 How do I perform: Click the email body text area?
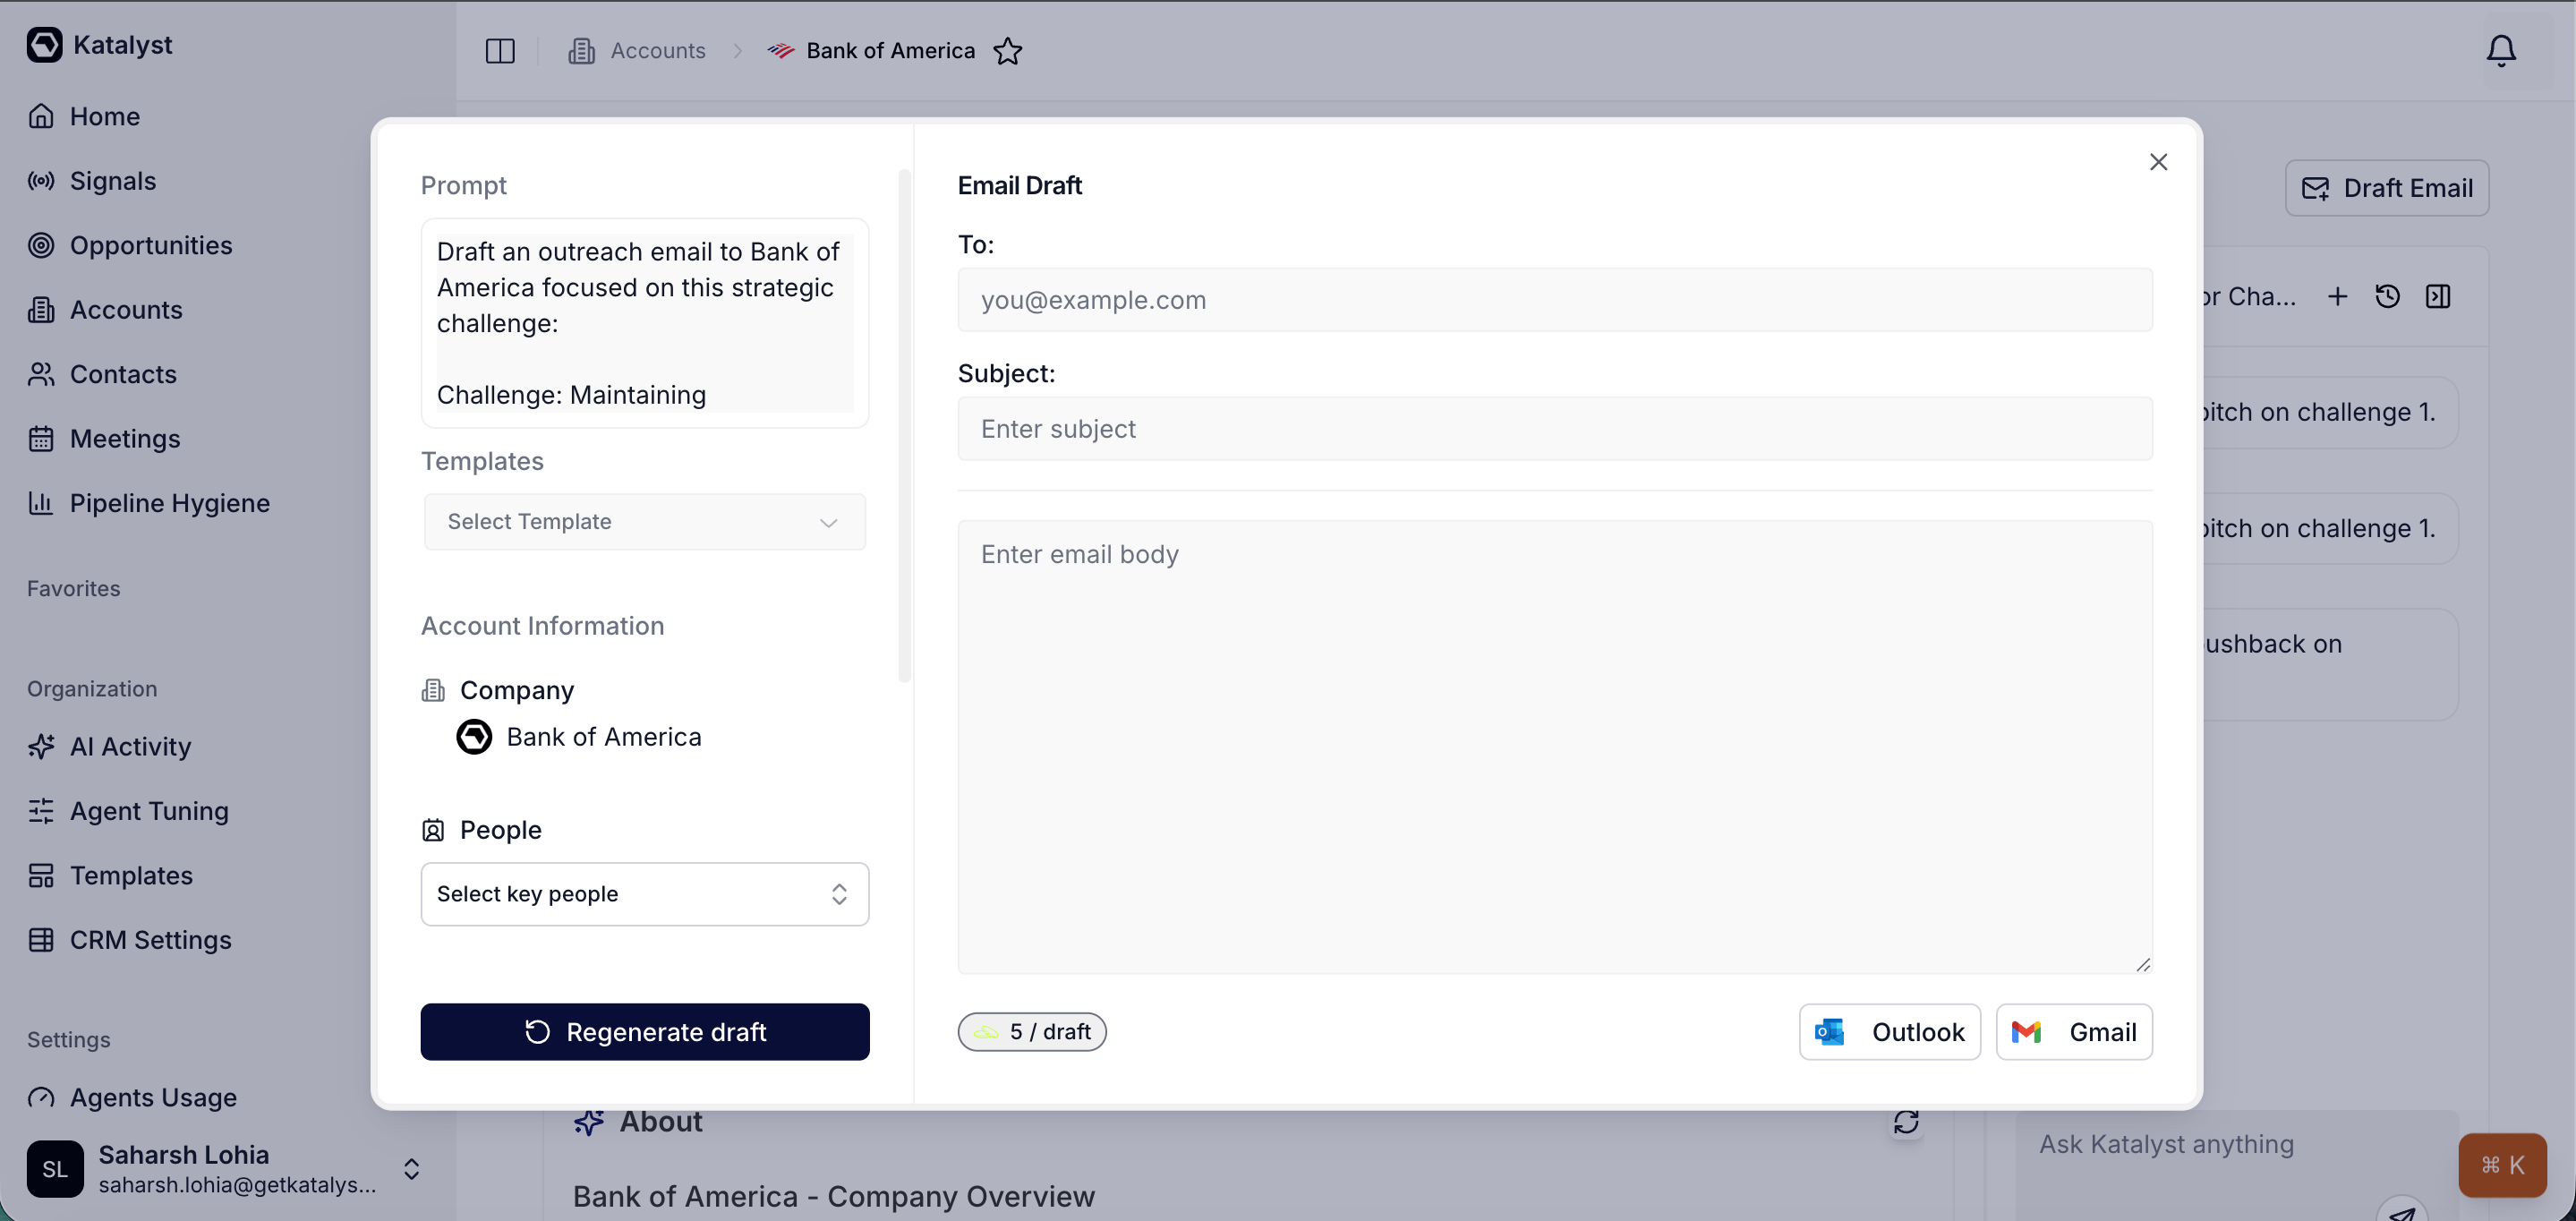pos(1555,747)
